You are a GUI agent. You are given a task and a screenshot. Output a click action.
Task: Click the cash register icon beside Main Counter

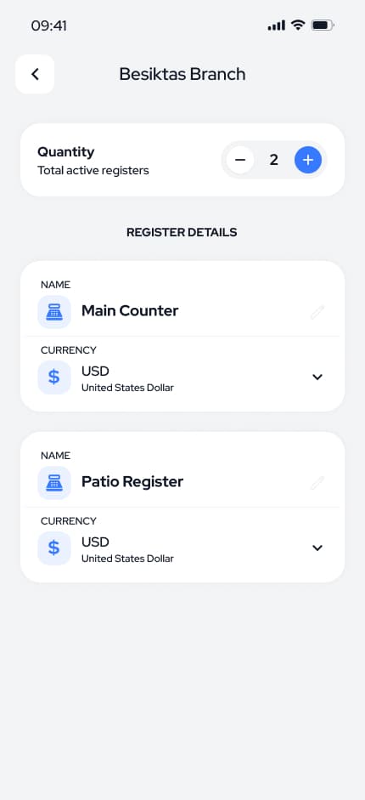coord(54,312)
